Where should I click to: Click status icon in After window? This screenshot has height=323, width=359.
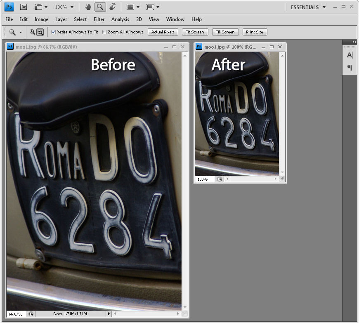coord(220,179)
